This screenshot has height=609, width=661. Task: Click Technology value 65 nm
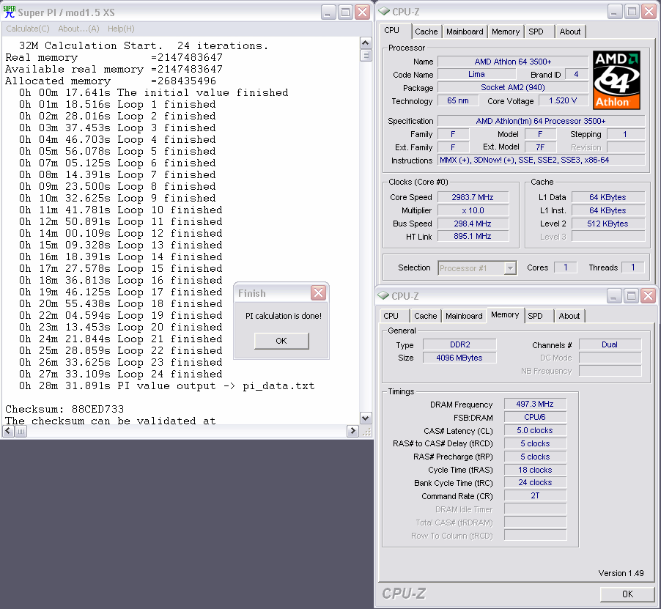[458, 100]
